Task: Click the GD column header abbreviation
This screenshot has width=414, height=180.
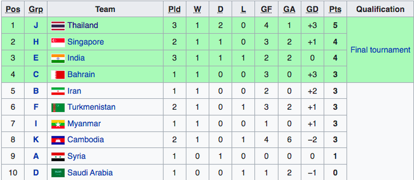Action: pos(312,10)
